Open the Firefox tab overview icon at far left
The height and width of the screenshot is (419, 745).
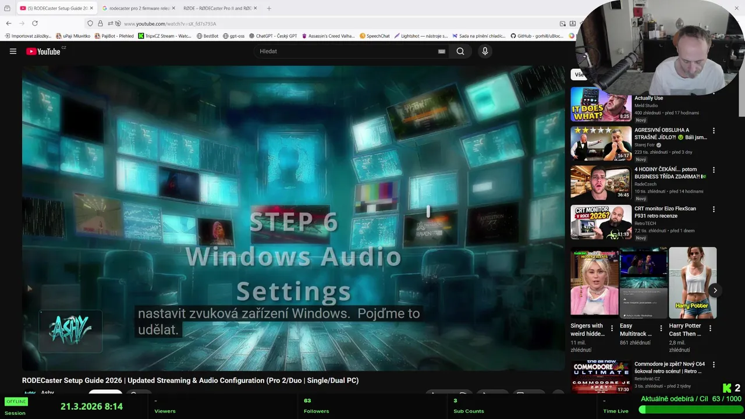pyautogui.click(x=7, y=8)
